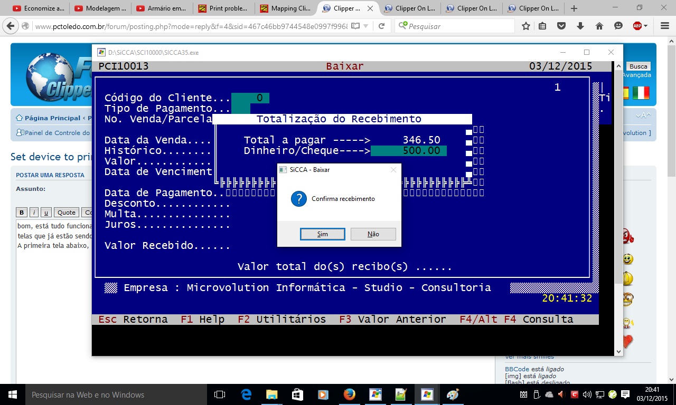Toggle underline formatting button u
The image size is (676, 405).
(x=46, y=213)
